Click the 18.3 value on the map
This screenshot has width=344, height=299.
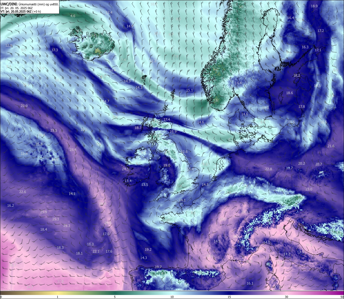[60, 248]
